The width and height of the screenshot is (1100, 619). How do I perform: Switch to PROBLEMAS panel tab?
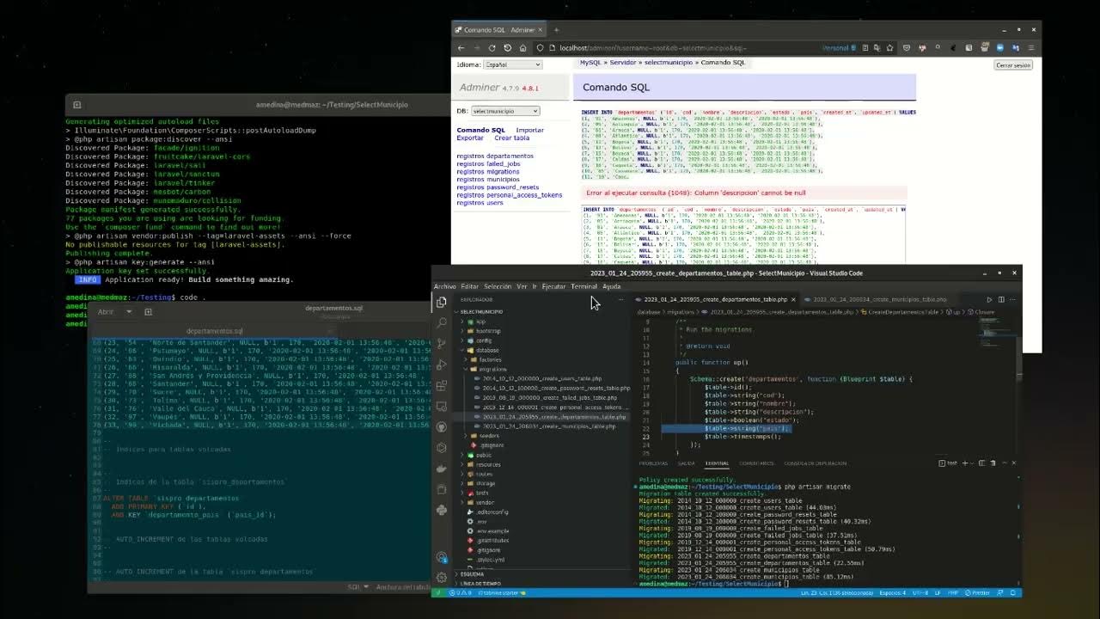click(x=653, y=463)
